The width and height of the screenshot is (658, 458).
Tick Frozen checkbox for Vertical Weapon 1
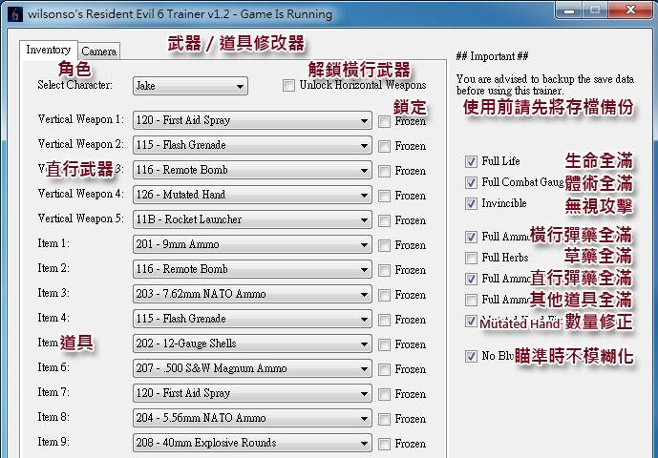pos(384,121)
